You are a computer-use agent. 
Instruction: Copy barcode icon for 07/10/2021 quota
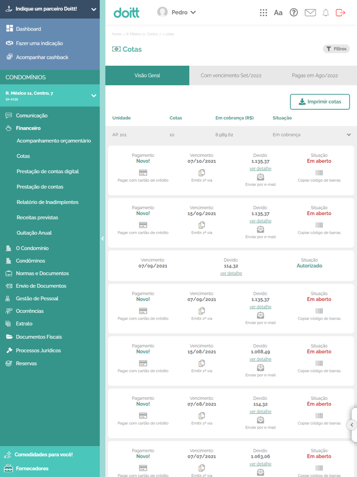319,173
